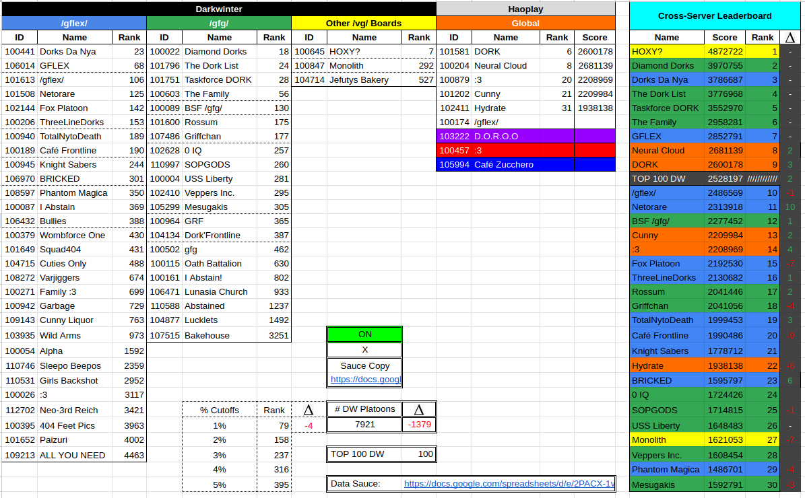
Task: Select the orange Global header
Action: pyautogui.click(x=525, y=23)
